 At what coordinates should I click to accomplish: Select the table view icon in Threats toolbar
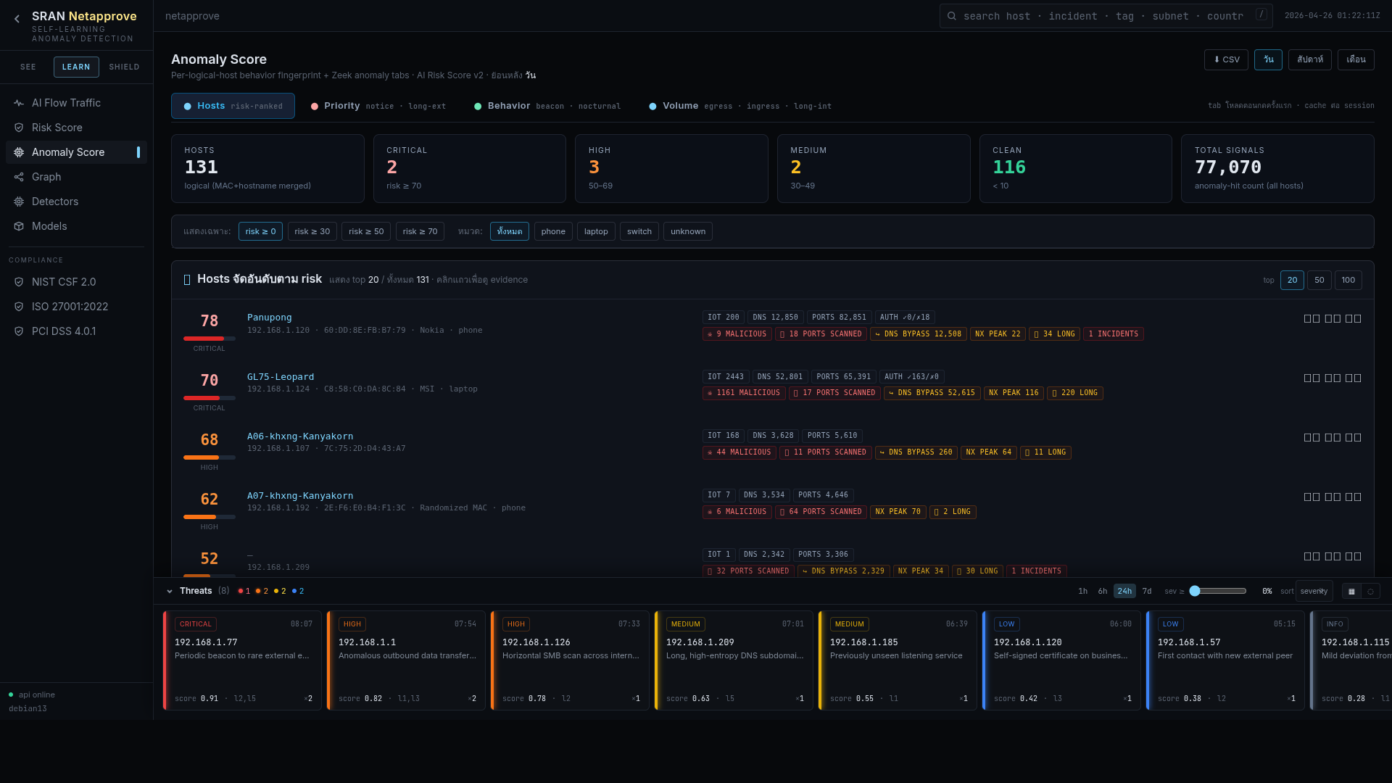click(x=1351, y=591)
